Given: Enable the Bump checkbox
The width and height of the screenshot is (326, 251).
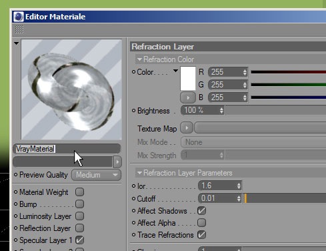Looking at the screenshot, I should coord(79,204).
